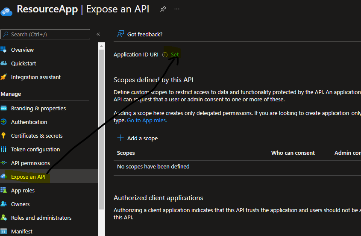Click the Owners people icon

click(x=3, y=204)
